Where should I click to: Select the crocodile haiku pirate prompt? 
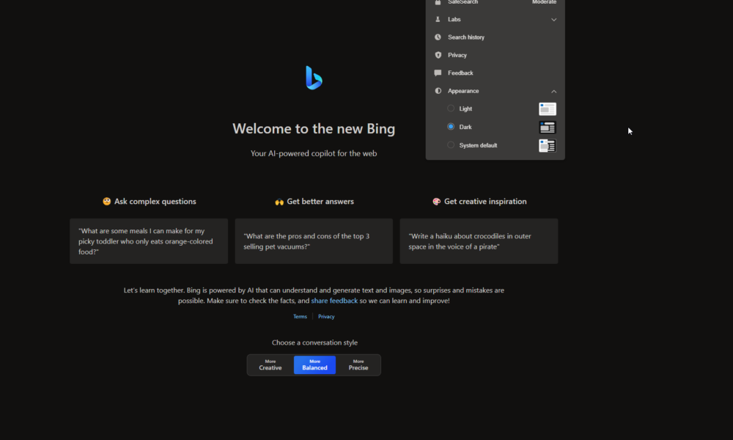(x=479, y=241)
